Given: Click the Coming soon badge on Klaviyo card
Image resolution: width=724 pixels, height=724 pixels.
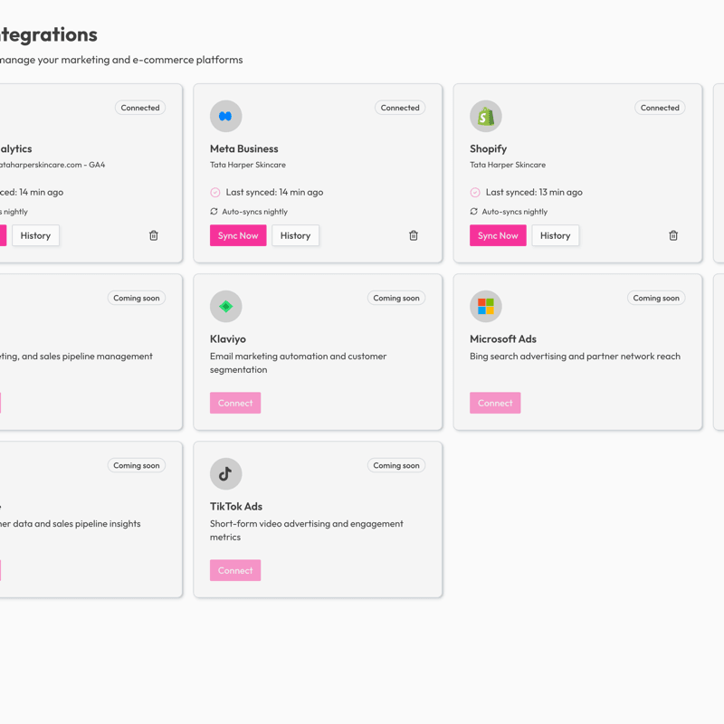Looking at the screenshot, I should (396, 298).
